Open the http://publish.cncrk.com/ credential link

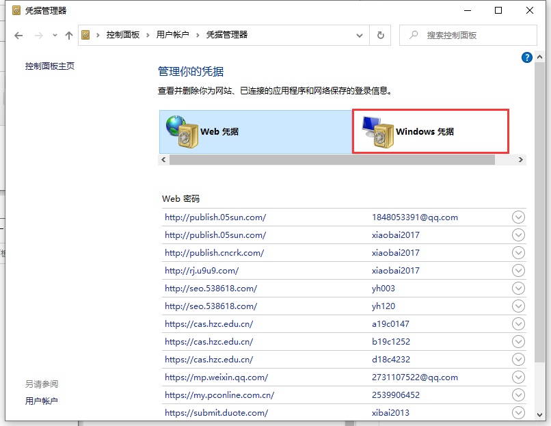214,252
